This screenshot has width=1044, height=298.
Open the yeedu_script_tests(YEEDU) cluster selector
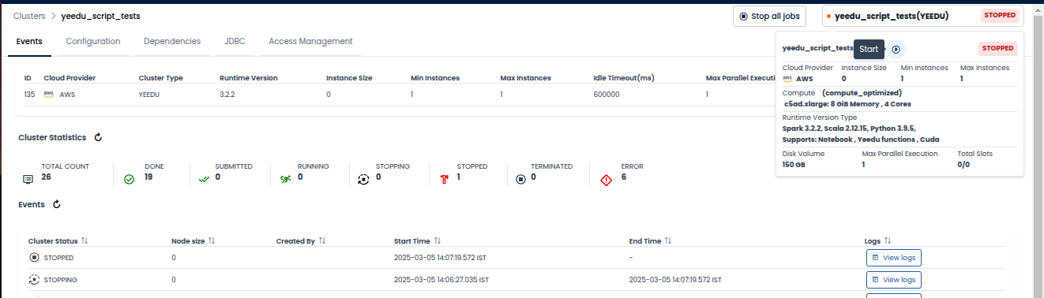(x=922, y=16)
